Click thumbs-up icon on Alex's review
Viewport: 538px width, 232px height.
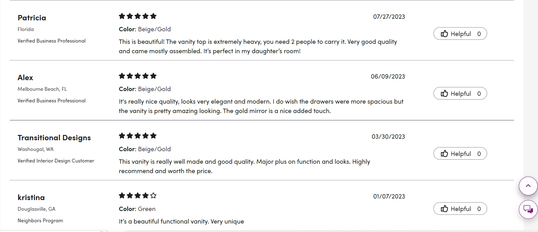pos(444,94)
